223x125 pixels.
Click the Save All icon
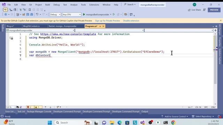pyautogui.click(x=32, y=15)
